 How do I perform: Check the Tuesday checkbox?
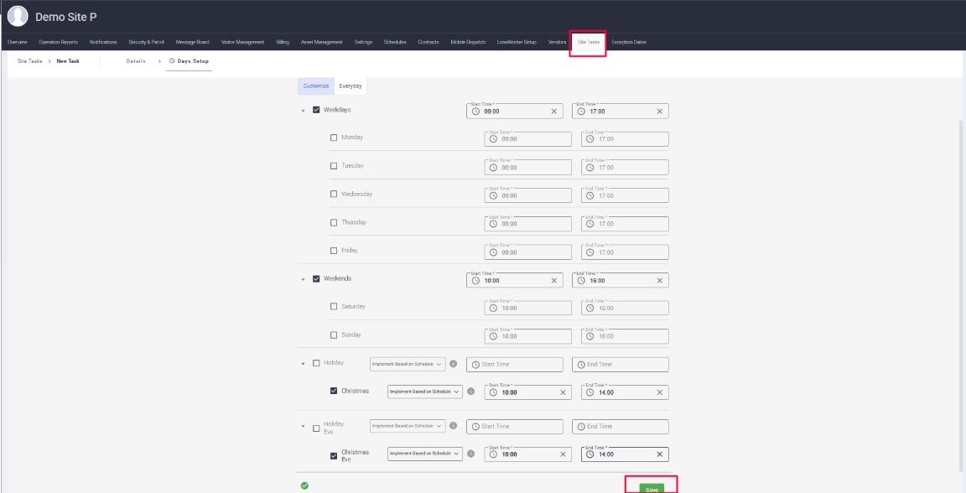pos(334,166)
